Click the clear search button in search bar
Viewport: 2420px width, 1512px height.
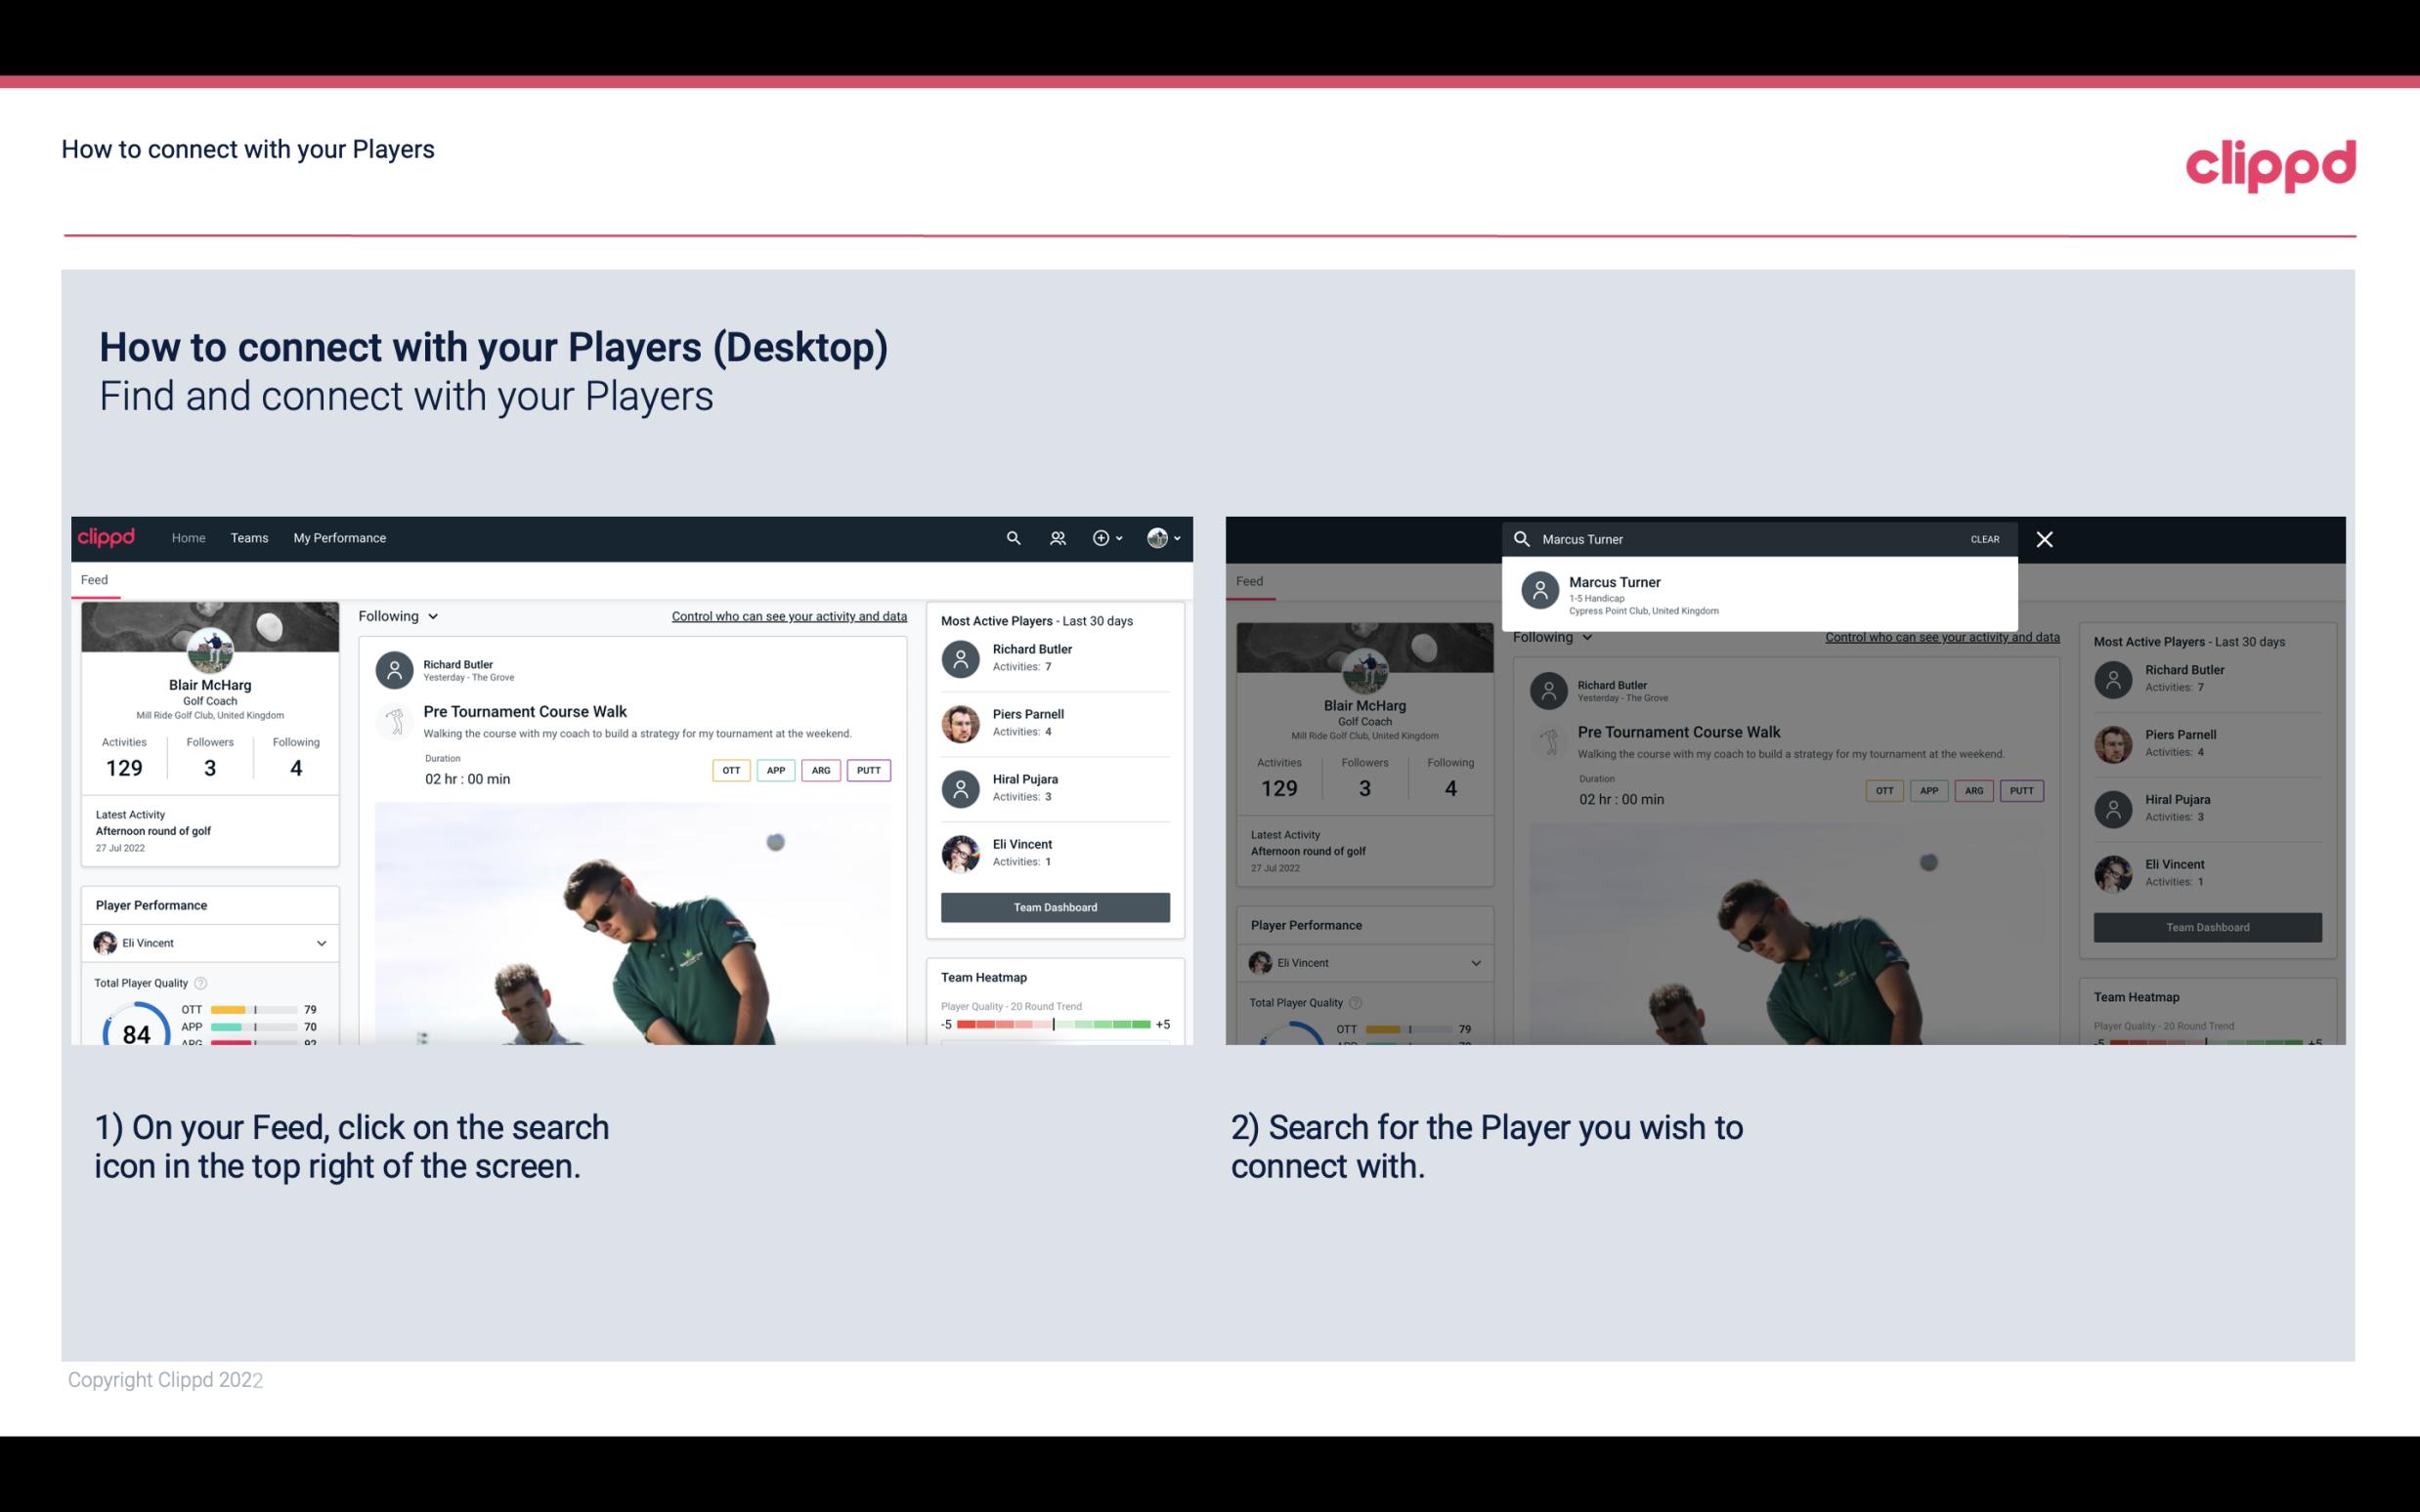coord(1984,538)
